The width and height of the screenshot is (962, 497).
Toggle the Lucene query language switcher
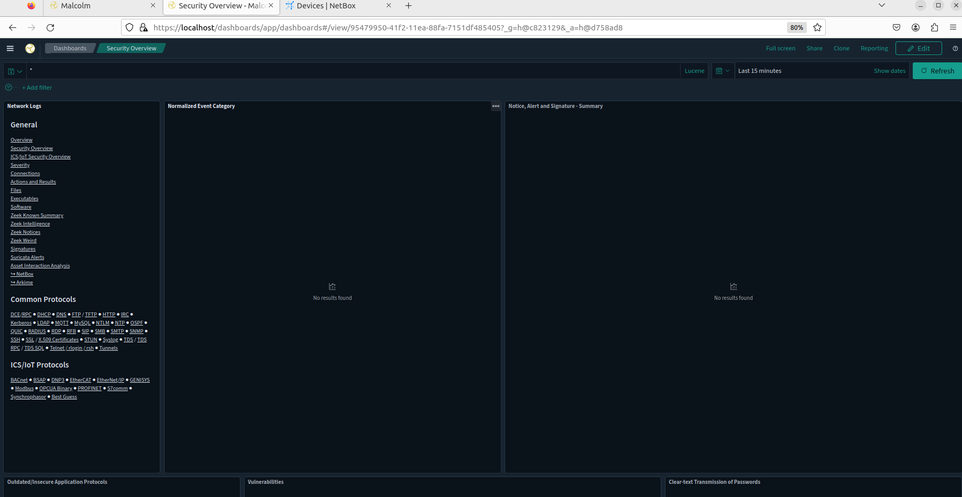pyautogui.click(x=694, y=71)
